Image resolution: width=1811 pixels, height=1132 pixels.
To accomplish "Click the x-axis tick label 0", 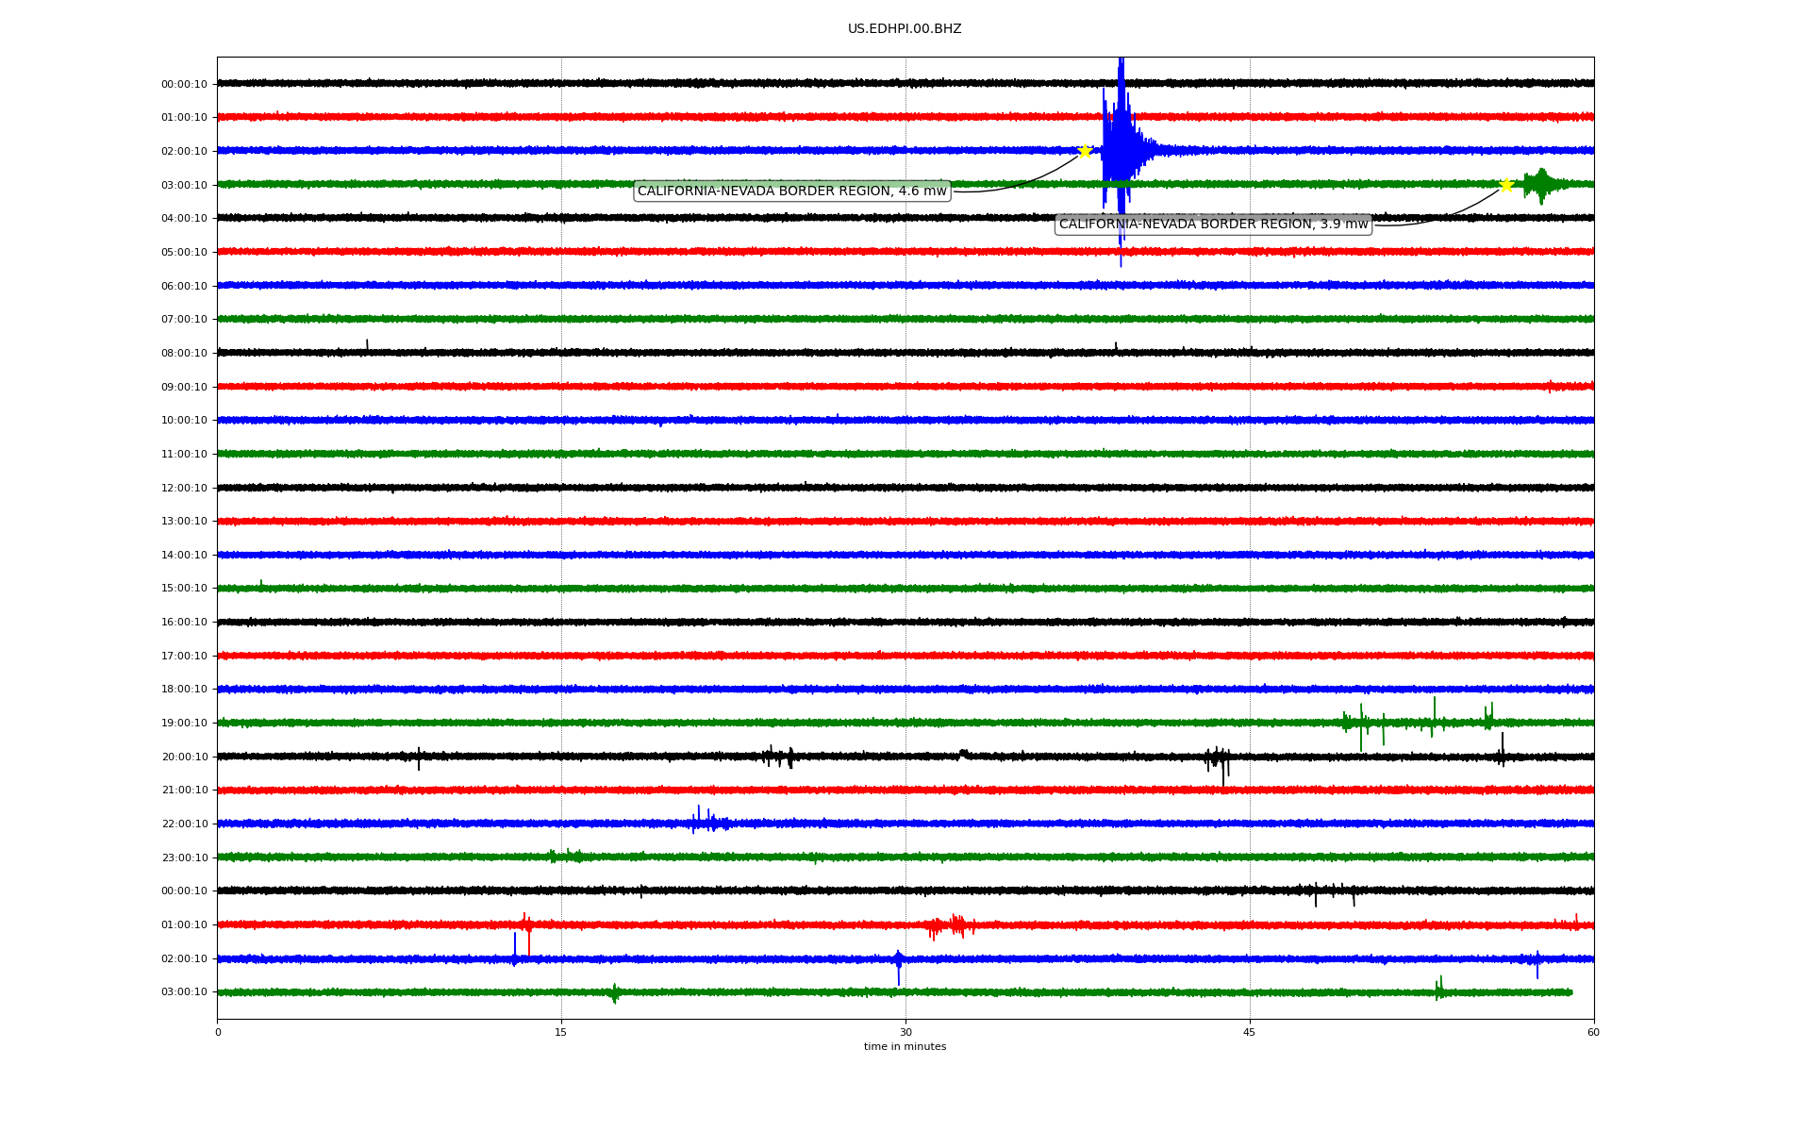I will pos(218,1032).
